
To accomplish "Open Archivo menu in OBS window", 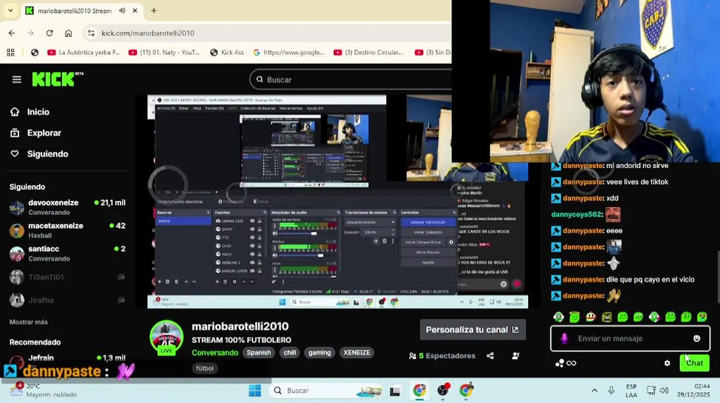I will [x=166, y=109].
